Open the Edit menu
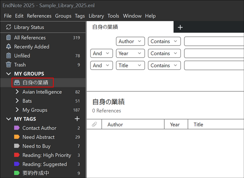244x178 pixels. [x=19, y=16]
